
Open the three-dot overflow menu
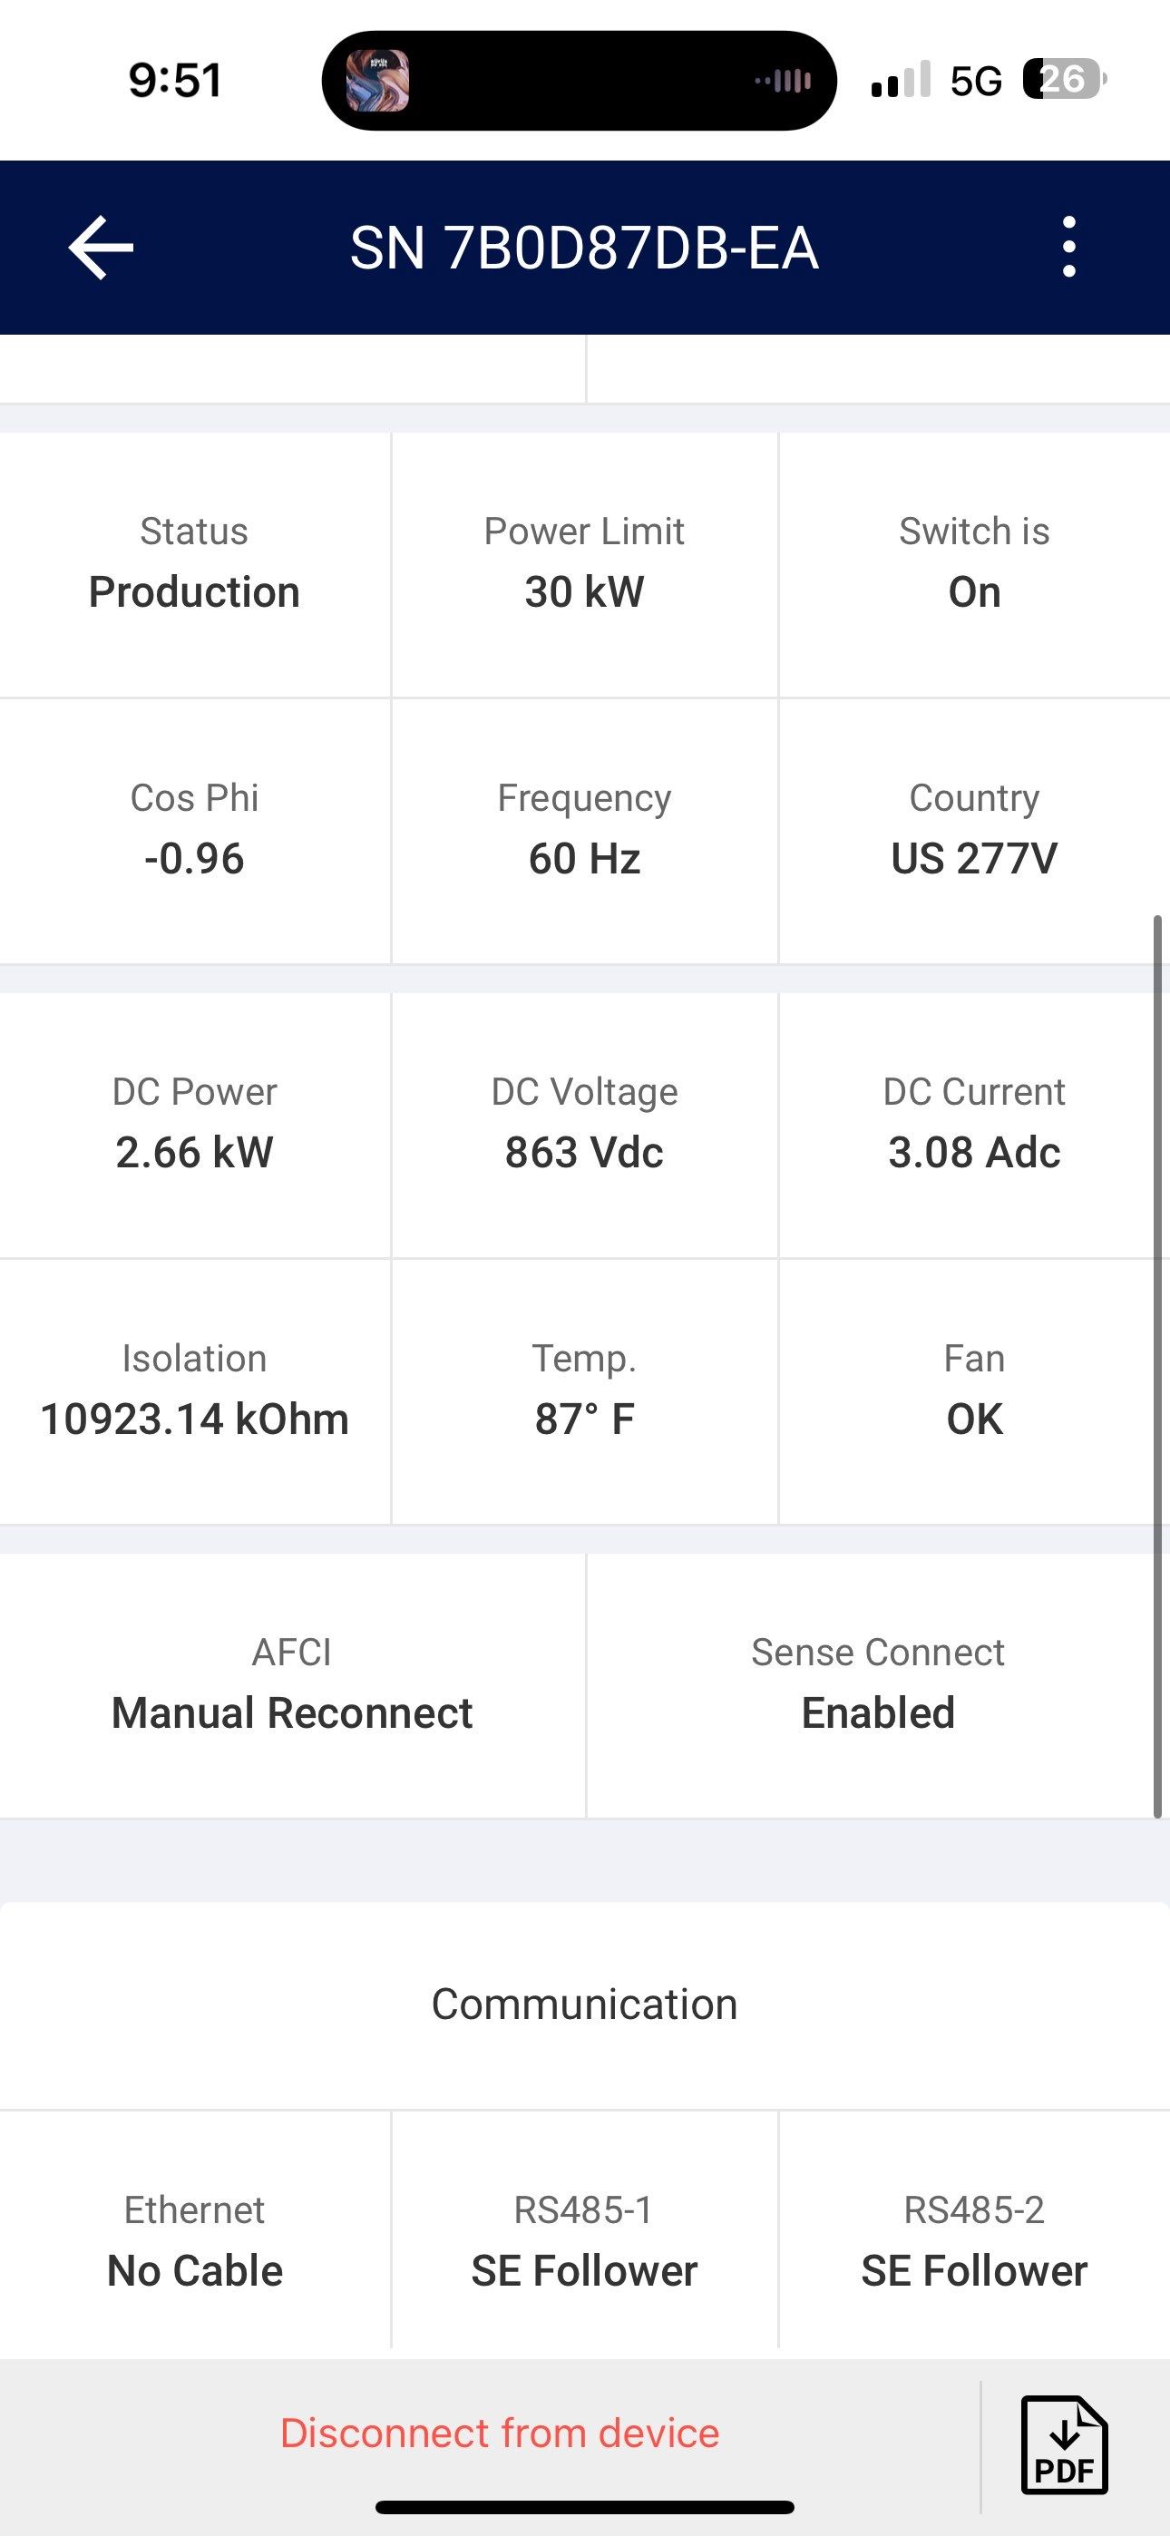pyautogui.click(x=1068, y=247)
